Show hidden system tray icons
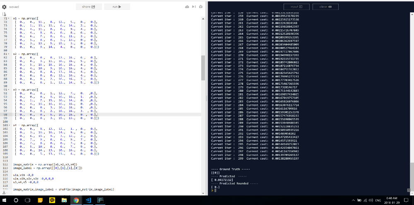This screenshot has height=205, width=414. (x=353, y=200)
